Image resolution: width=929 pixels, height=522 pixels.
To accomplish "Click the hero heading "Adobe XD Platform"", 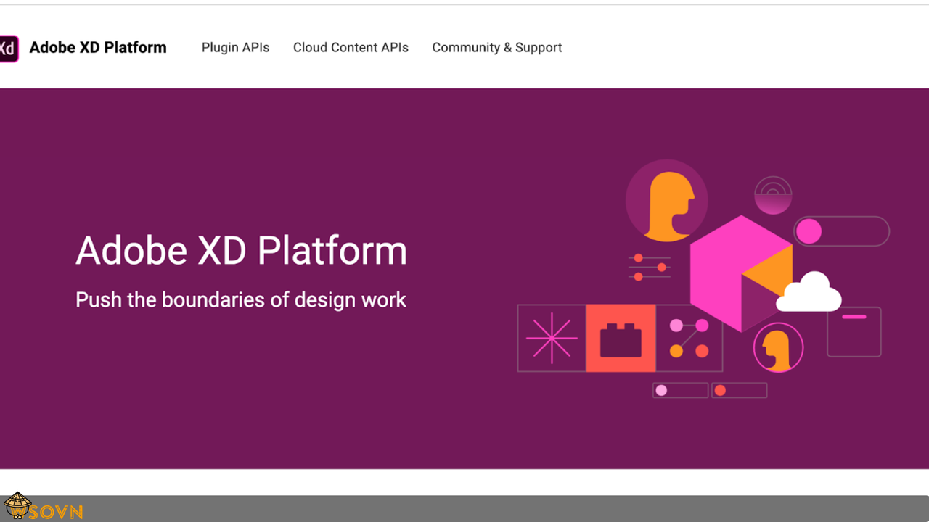I will [x=242, y=250].
